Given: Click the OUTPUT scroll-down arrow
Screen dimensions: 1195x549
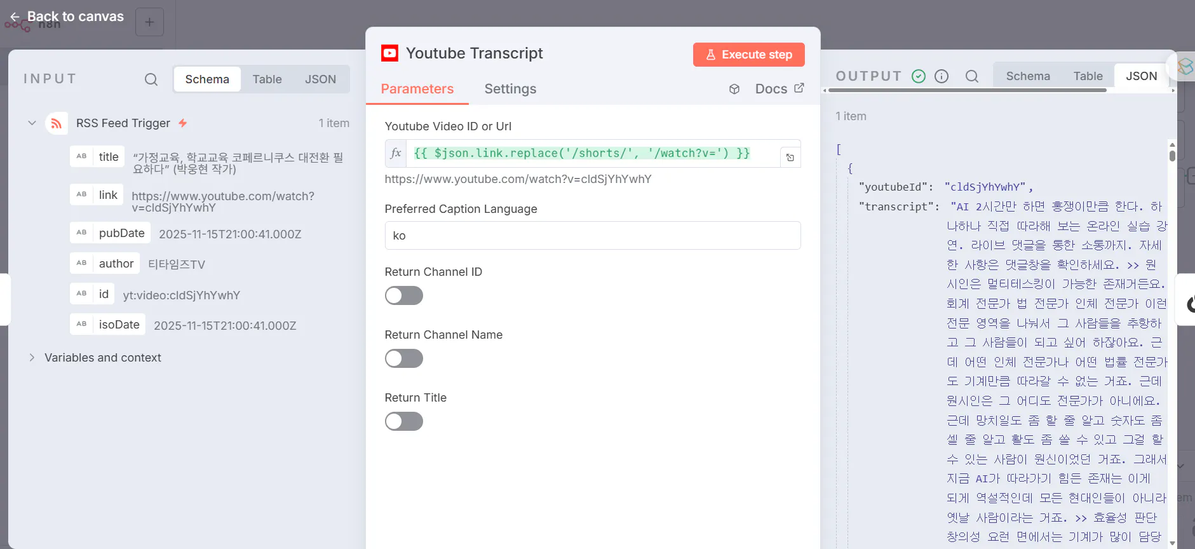Looking at the screenshot, I should pyautogui.click(x=1172, y=543).
